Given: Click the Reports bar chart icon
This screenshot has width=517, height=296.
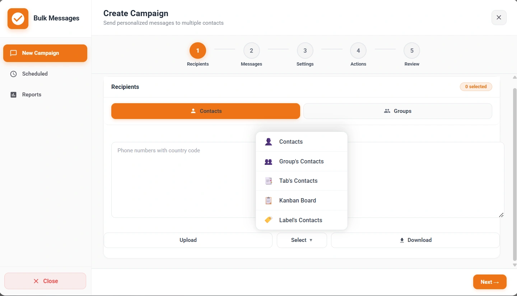Looking at the screenshot, I should pos(13,95).
